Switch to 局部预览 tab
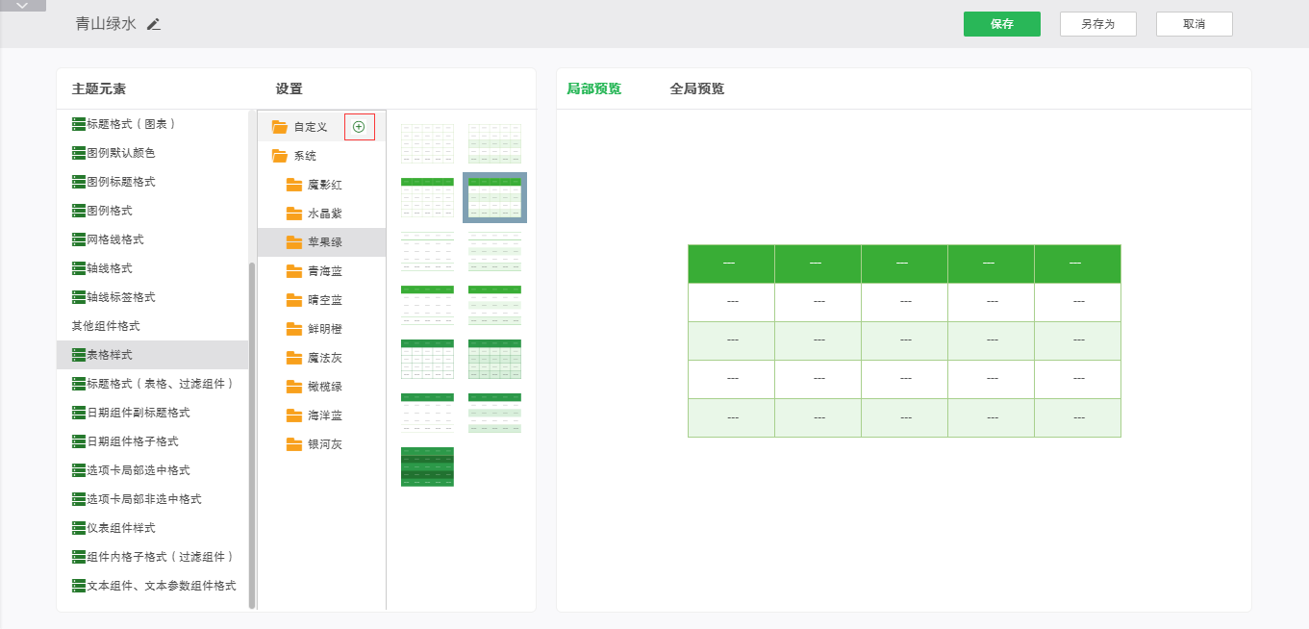1309x629 pixels. (593, 89)
